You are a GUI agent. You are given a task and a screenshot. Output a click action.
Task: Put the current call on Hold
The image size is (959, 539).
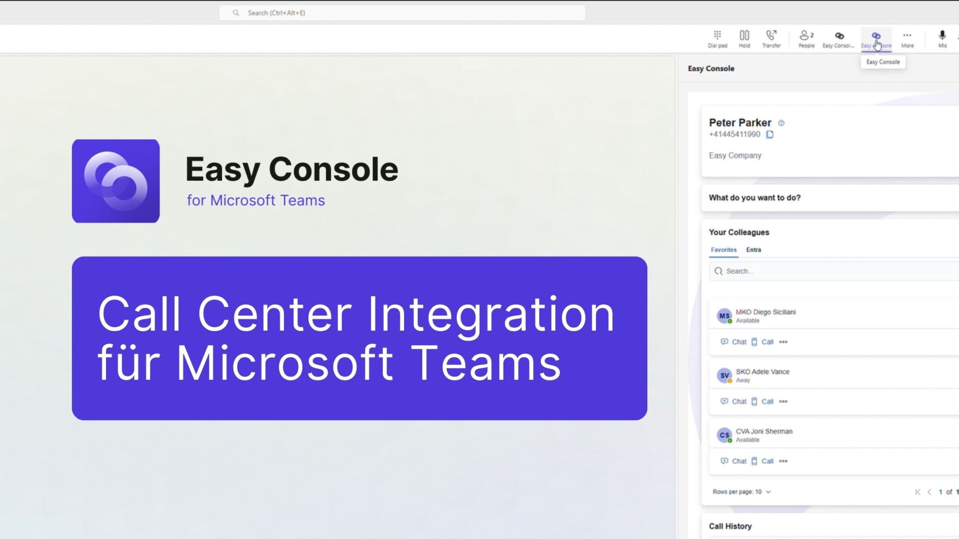pyautogui.click(x=745, y=38)
